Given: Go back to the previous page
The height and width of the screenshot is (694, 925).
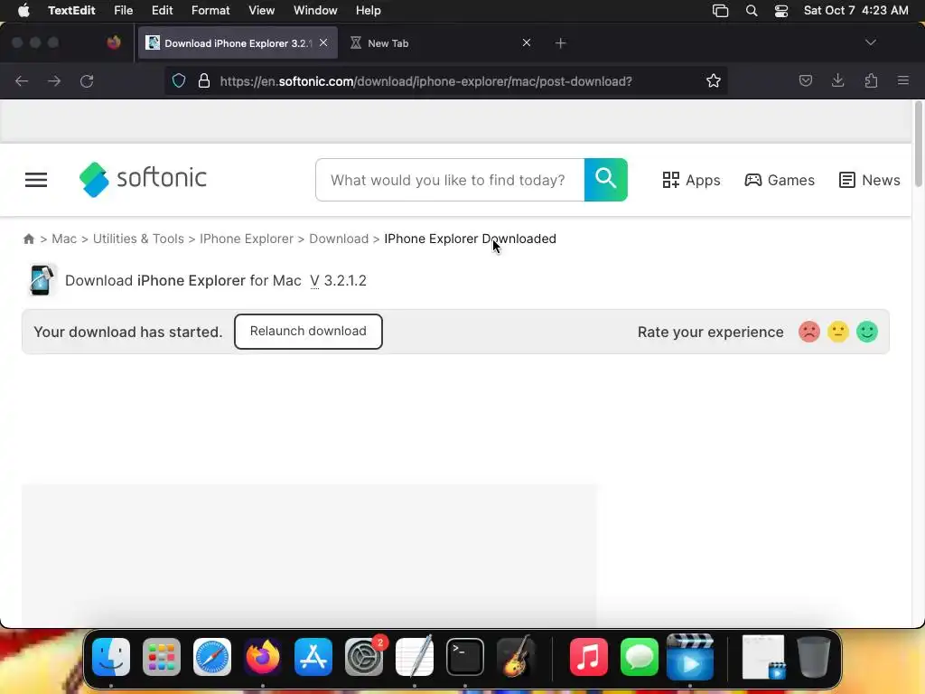Looking at the screenshot, I should (22, 80).
